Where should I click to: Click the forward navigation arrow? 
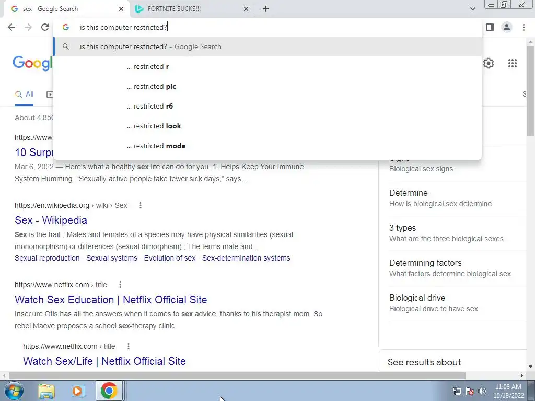tap(28, 27)
